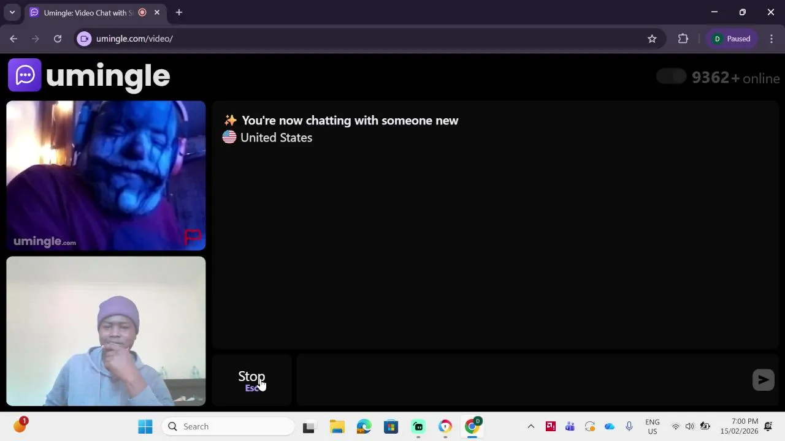Close the Umingle browser tab

(157, 12)
